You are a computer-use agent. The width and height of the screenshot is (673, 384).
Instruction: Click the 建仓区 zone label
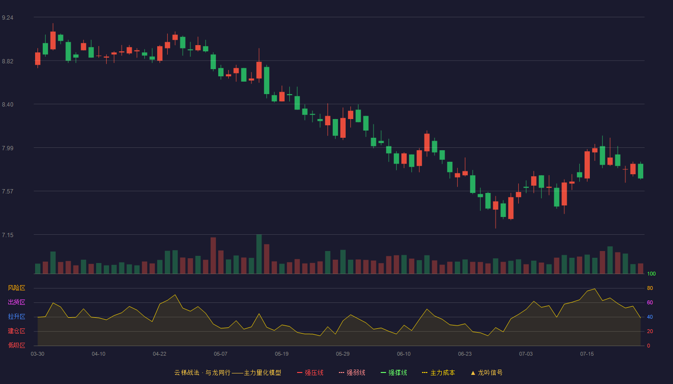(x=16, y=331)
